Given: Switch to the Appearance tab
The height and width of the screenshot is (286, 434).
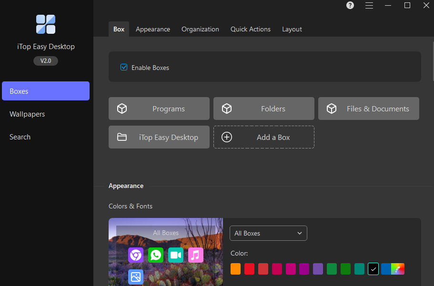Looking at the screenshot, I should coord(153,29).
